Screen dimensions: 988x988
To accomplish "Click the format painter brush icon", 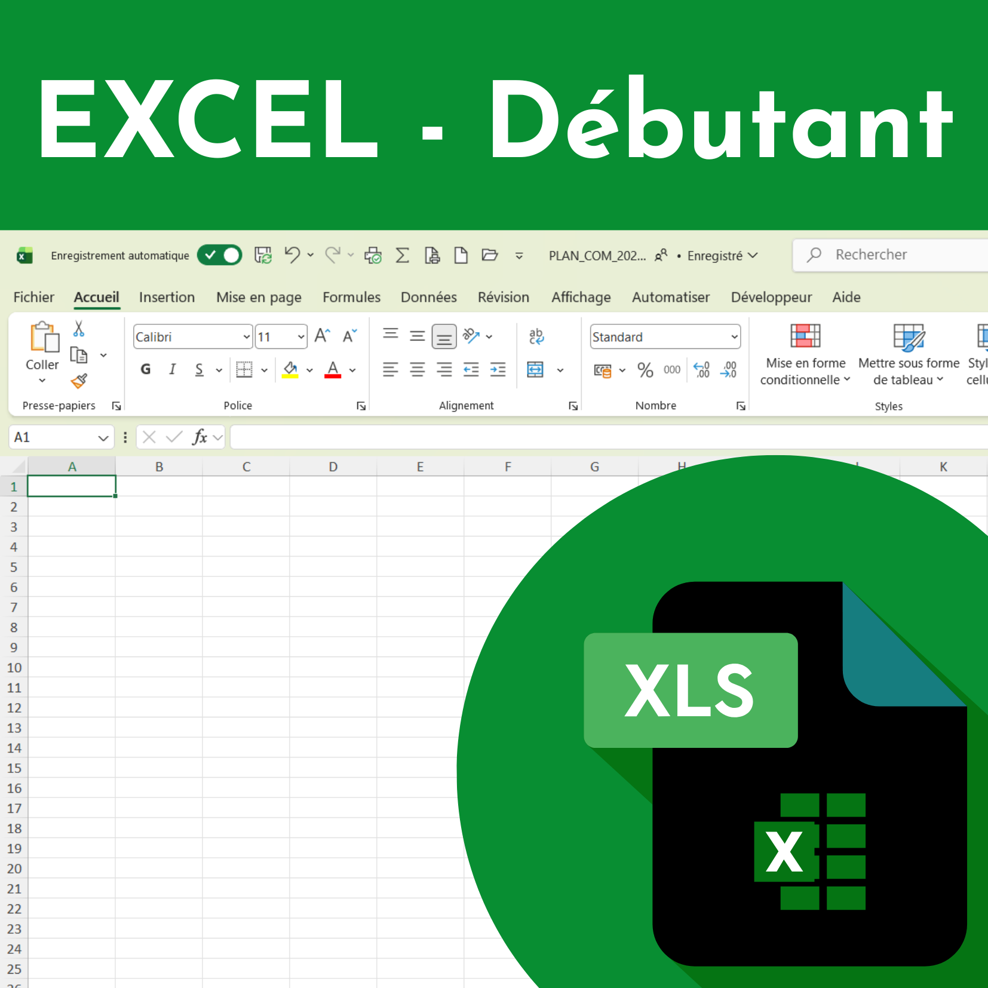I will (x=79, y=381).
